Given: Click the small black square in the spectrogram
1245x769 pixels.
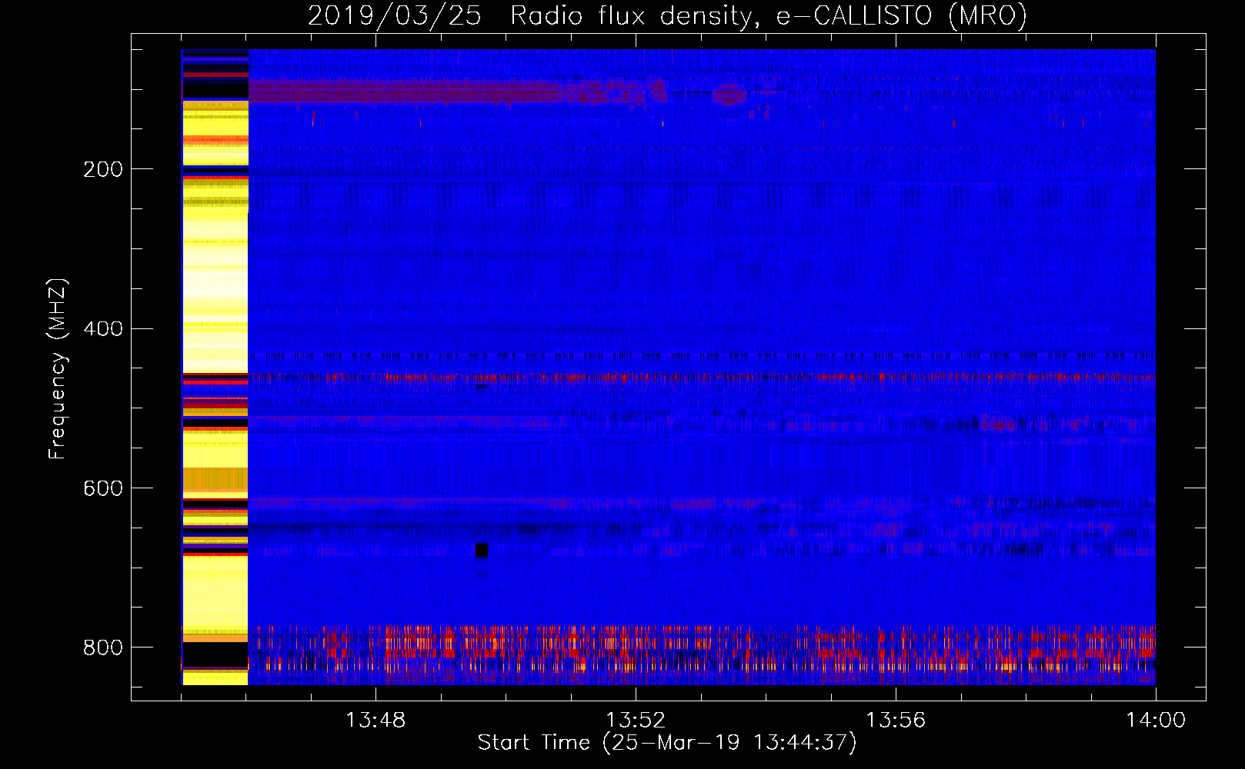Looking at the screenshot, I should pyautogui.click(x=482, y=551).
